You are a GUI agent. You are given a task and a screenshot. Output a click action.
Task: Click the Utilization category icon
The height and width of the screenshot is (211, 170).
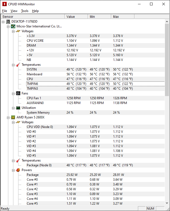point(18,108)
